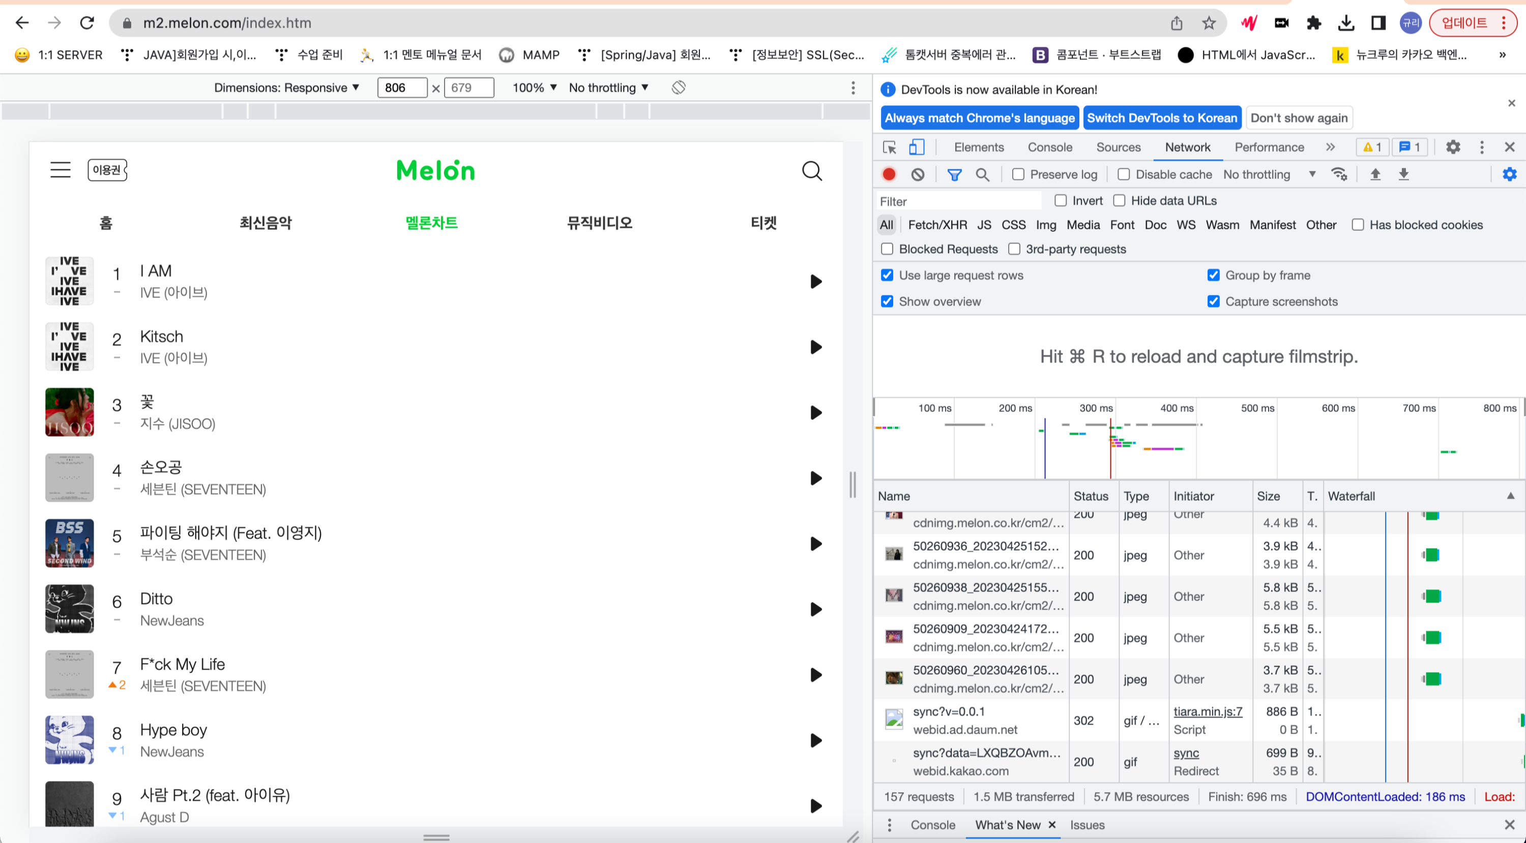Screen dimensions: 1526x843
Task: Expand the 100% zoom dropdown
Action: tap(534, 87)
